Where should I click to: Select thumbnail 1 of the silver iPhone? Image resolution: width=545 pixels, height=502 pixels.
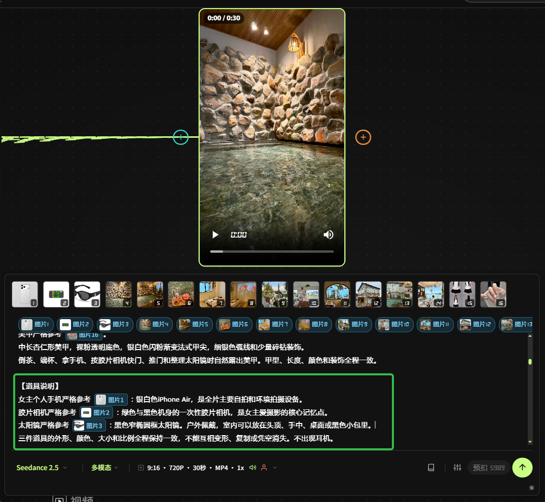tap(25, 294)
